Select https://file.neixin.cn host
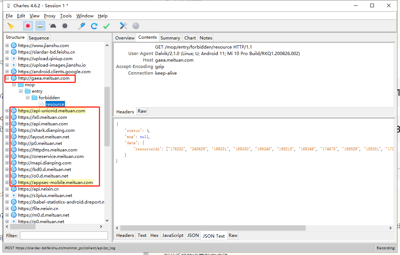 (x=38, y=209)
